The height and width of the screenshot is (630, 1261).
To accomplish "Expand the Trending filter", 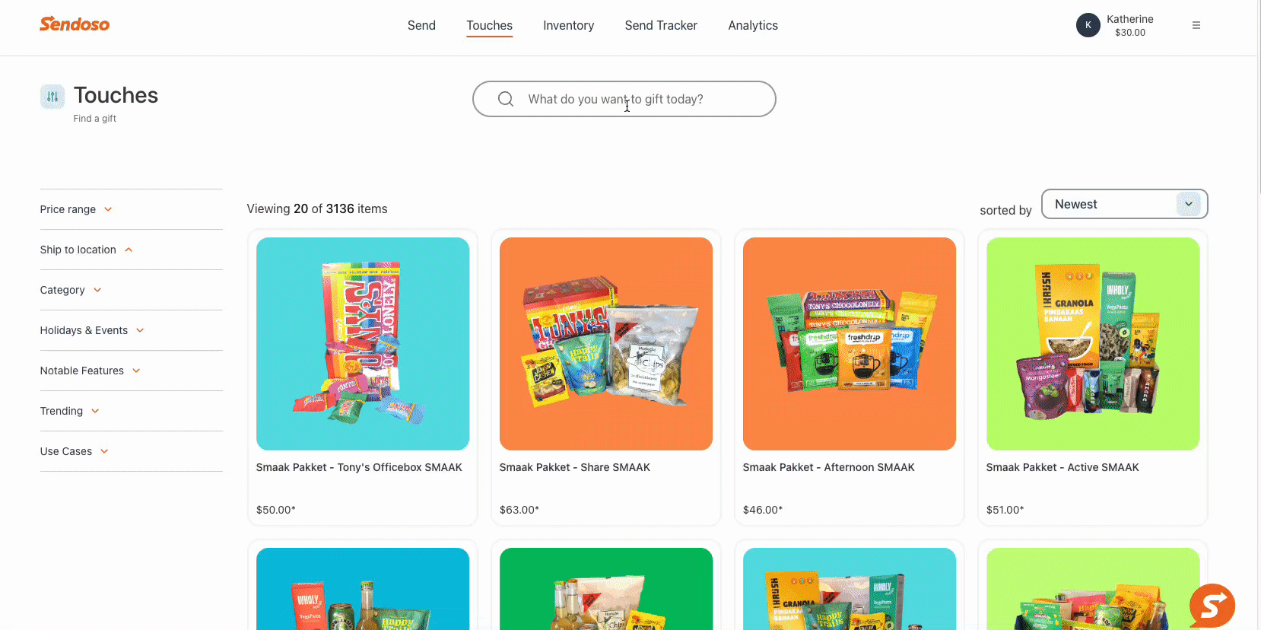I will pos(70,411).
